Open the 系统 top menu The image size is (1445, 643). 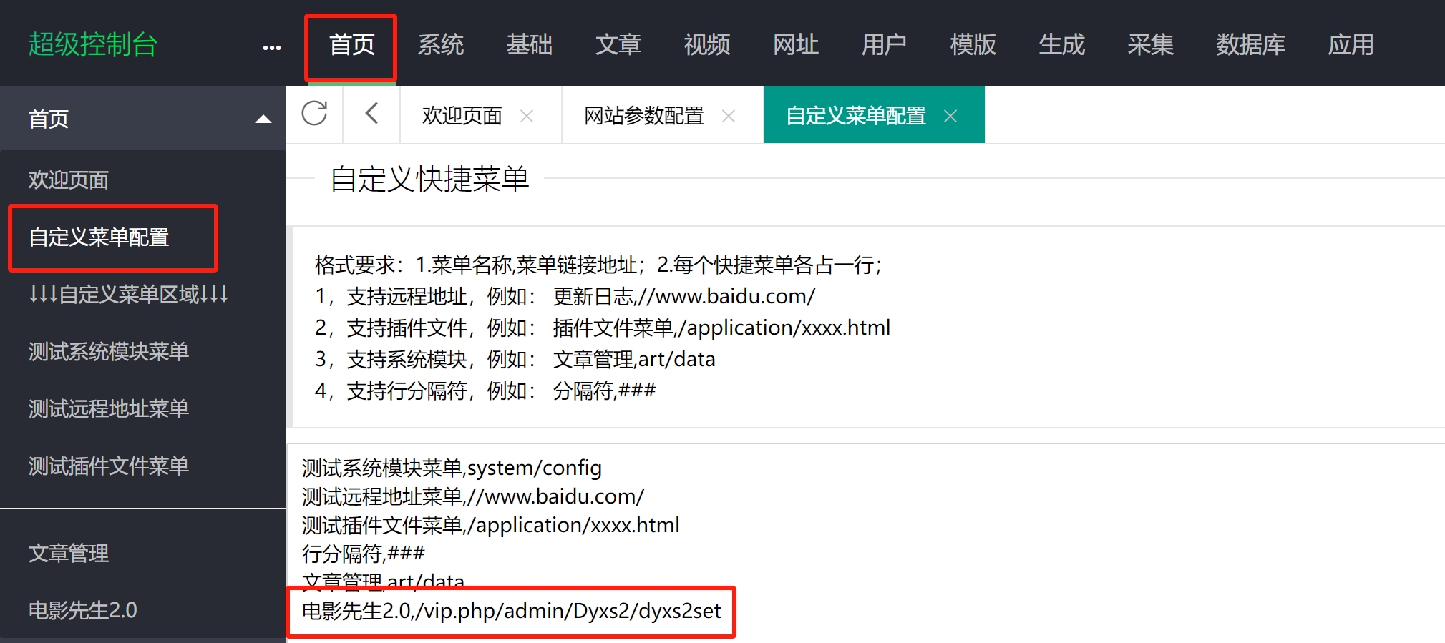pos(441,45)
